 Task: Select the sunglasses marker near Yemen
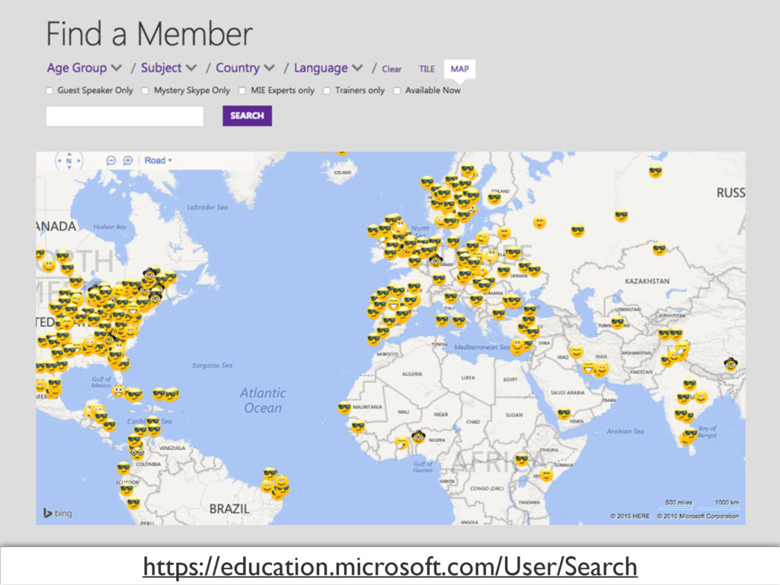click(x=564, y=414)
